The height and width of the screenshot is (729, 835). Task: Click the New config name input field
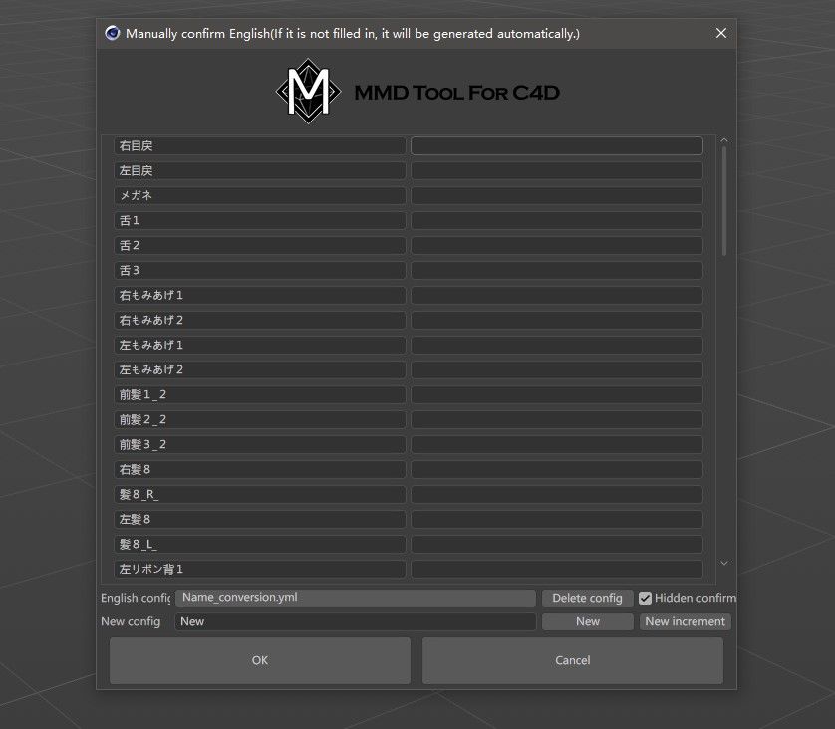click(355, 621)
